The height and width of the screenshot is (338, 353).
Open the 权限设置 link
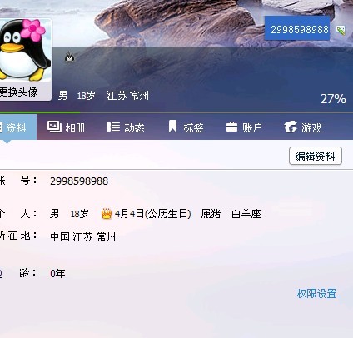316,293
